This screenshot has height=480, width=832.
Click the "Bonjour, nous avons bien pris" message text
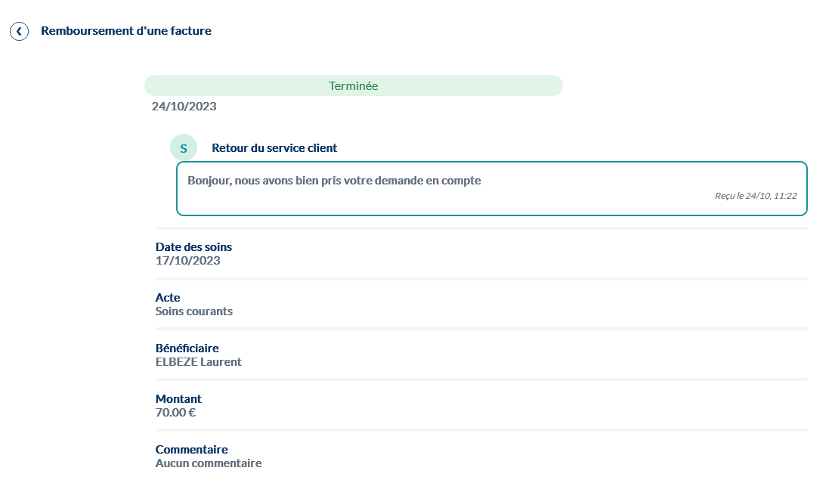coord(334,181)
